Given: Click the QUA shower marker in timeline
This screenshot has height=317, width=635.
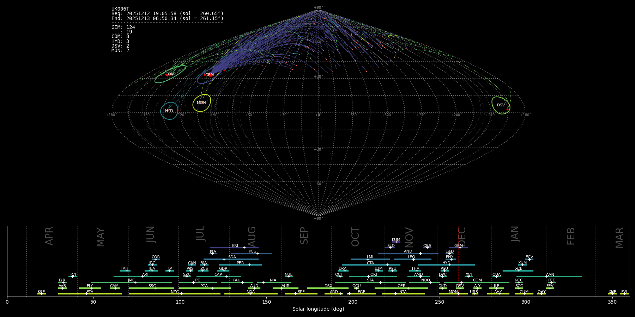Looking at the screenshot, I should point(496,276).
